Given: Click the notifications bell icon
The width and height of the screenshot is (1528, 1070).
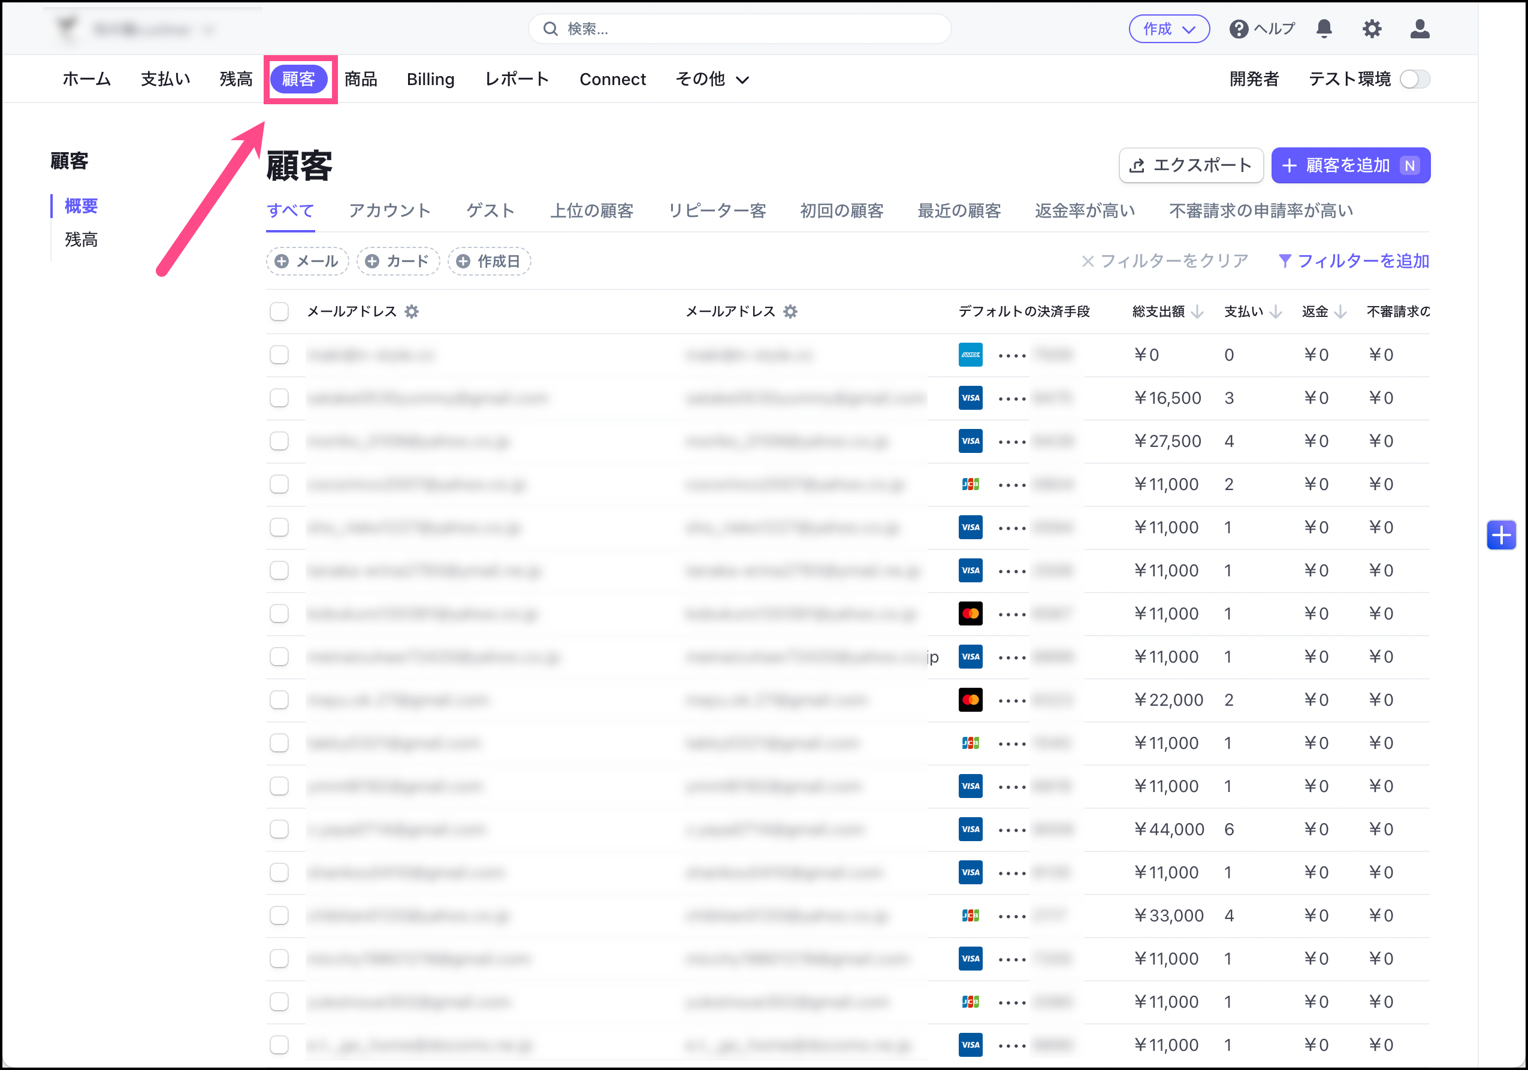Looking at the screenshot, I should tap(1324, 29).
